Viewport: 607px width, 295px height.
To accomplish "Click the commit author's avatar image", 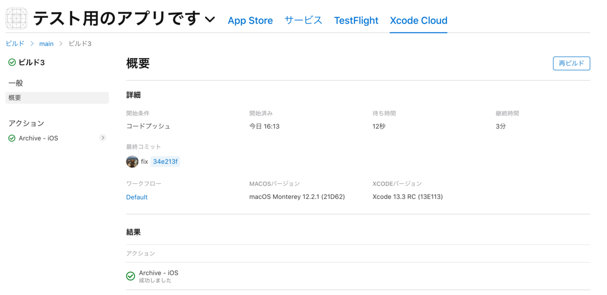I will [132, 161].
